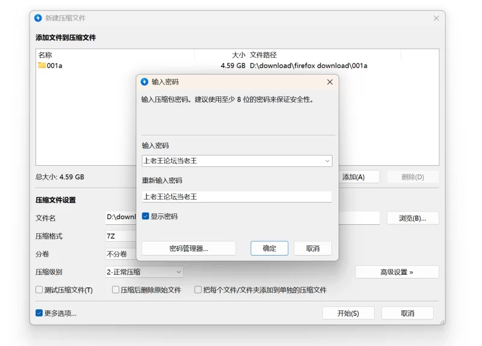Enable 压缩后删除原始文件 checkbox
The width and height of the screenshot is (482, 346).
point(116,290)
